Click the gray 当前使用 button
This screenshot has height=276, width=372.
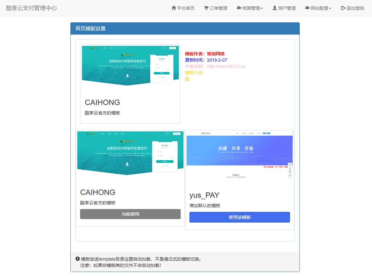(130, 214)
